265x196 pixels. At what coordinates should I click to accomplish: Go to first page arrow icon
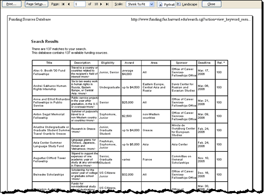63,4
